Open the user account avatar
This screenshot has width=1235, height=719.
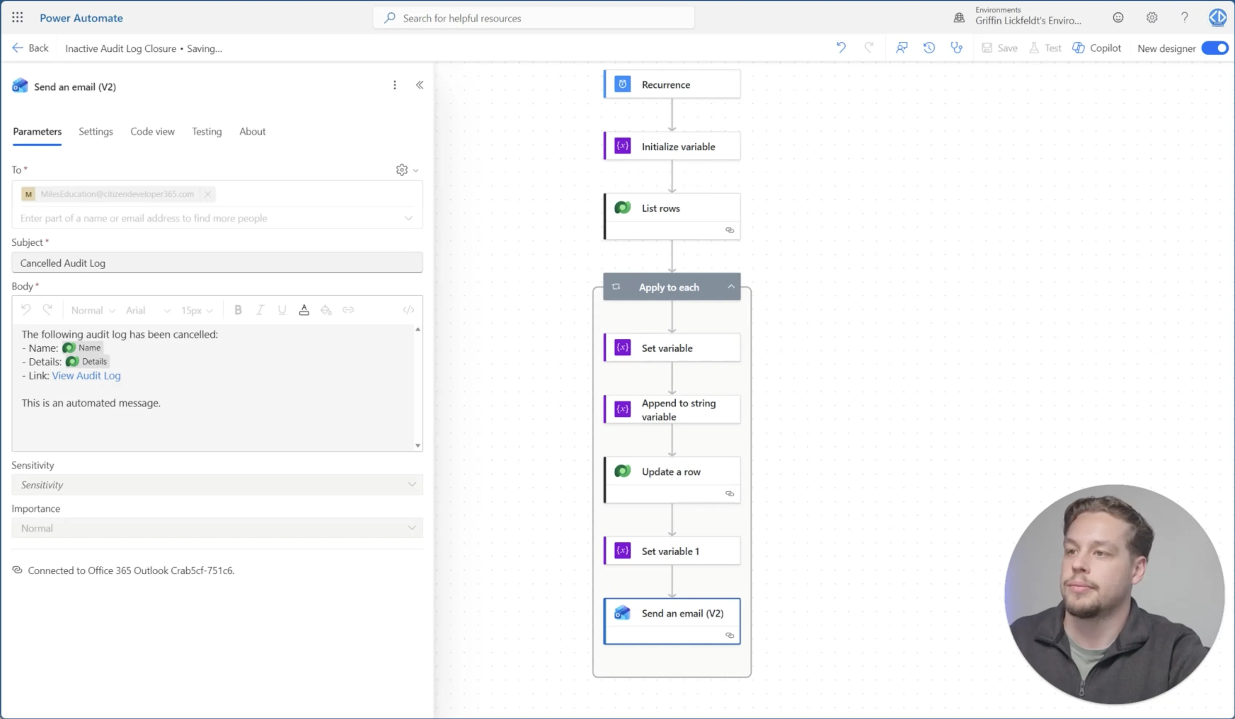[x=1218, y=17]
